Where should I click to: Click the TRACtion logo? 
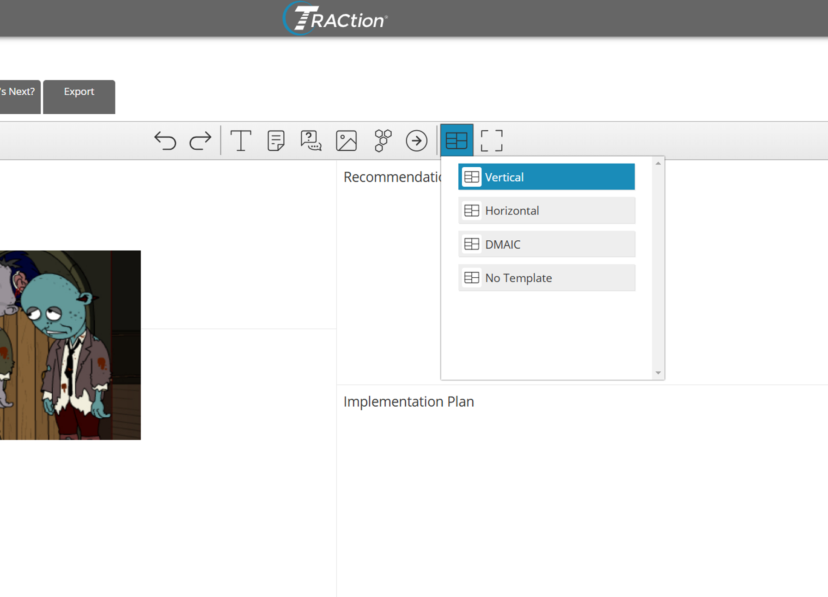[x=335, y=18]
